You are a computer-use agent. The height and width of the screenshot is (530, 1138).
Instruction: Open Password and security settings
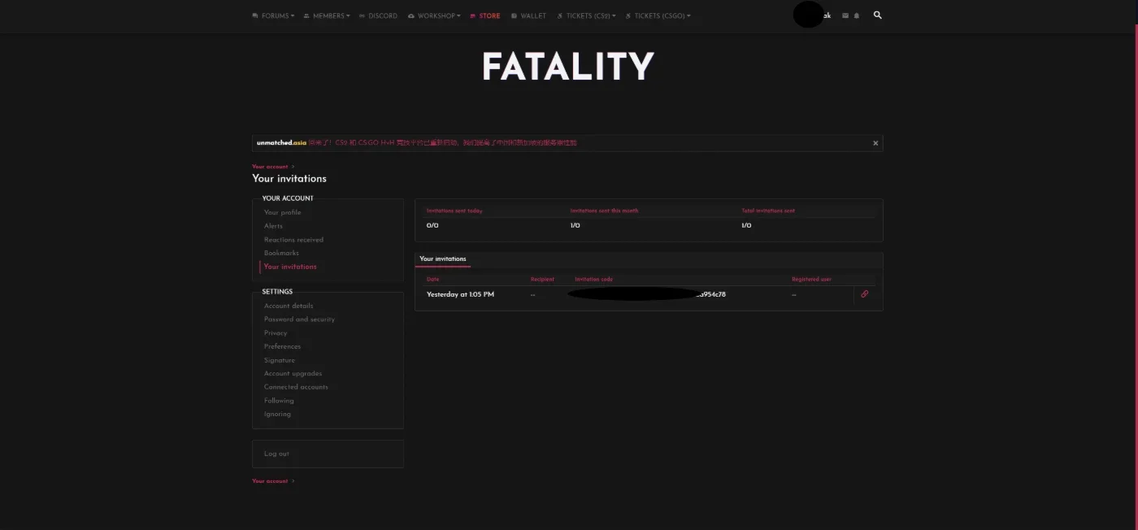pos(299,319)
